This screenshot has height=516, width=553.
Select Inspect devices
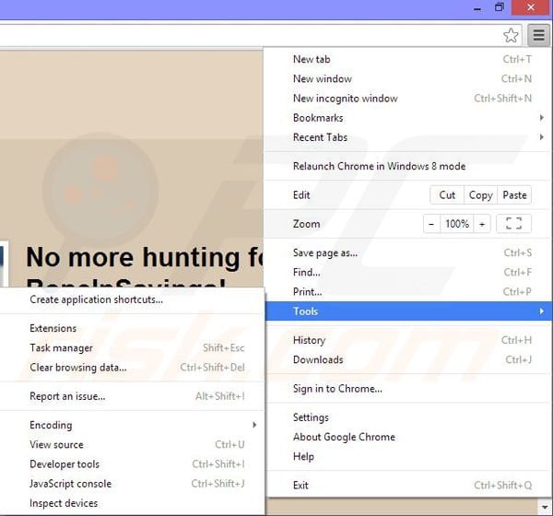point(132,503)
